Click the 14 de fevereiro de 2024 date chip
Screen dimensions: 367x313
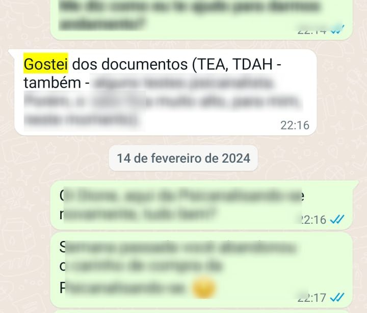(183, 158)
